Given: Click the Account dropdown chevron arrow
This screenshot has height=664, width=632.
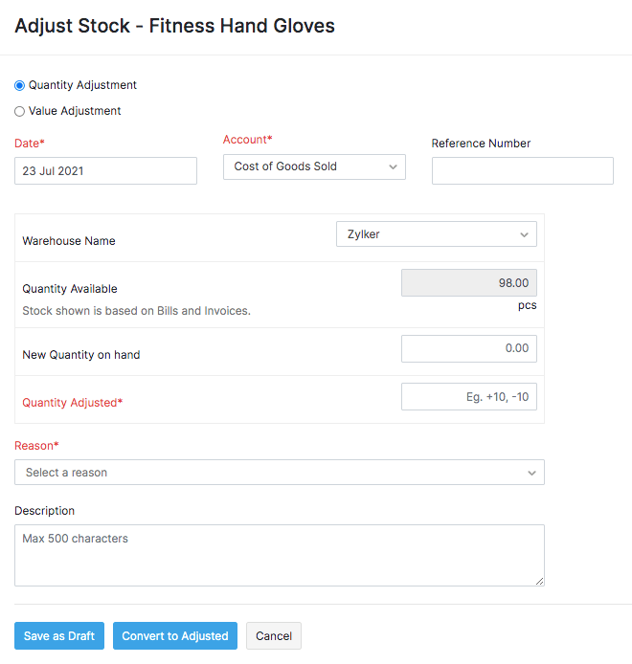Looking at the screenshot, I should (x=393, y=166).
